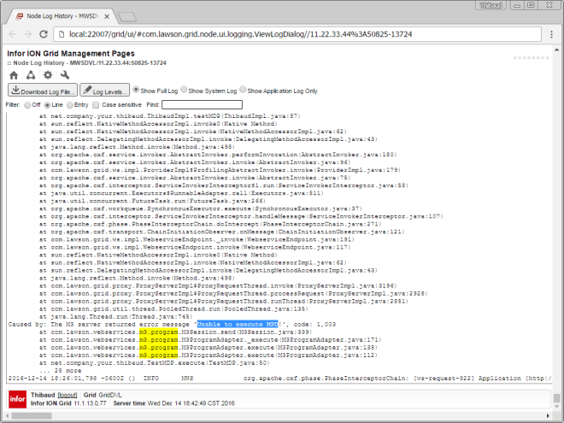564x423 pixels.
Task: Open the Log Levels button
Action: (103, 91)
